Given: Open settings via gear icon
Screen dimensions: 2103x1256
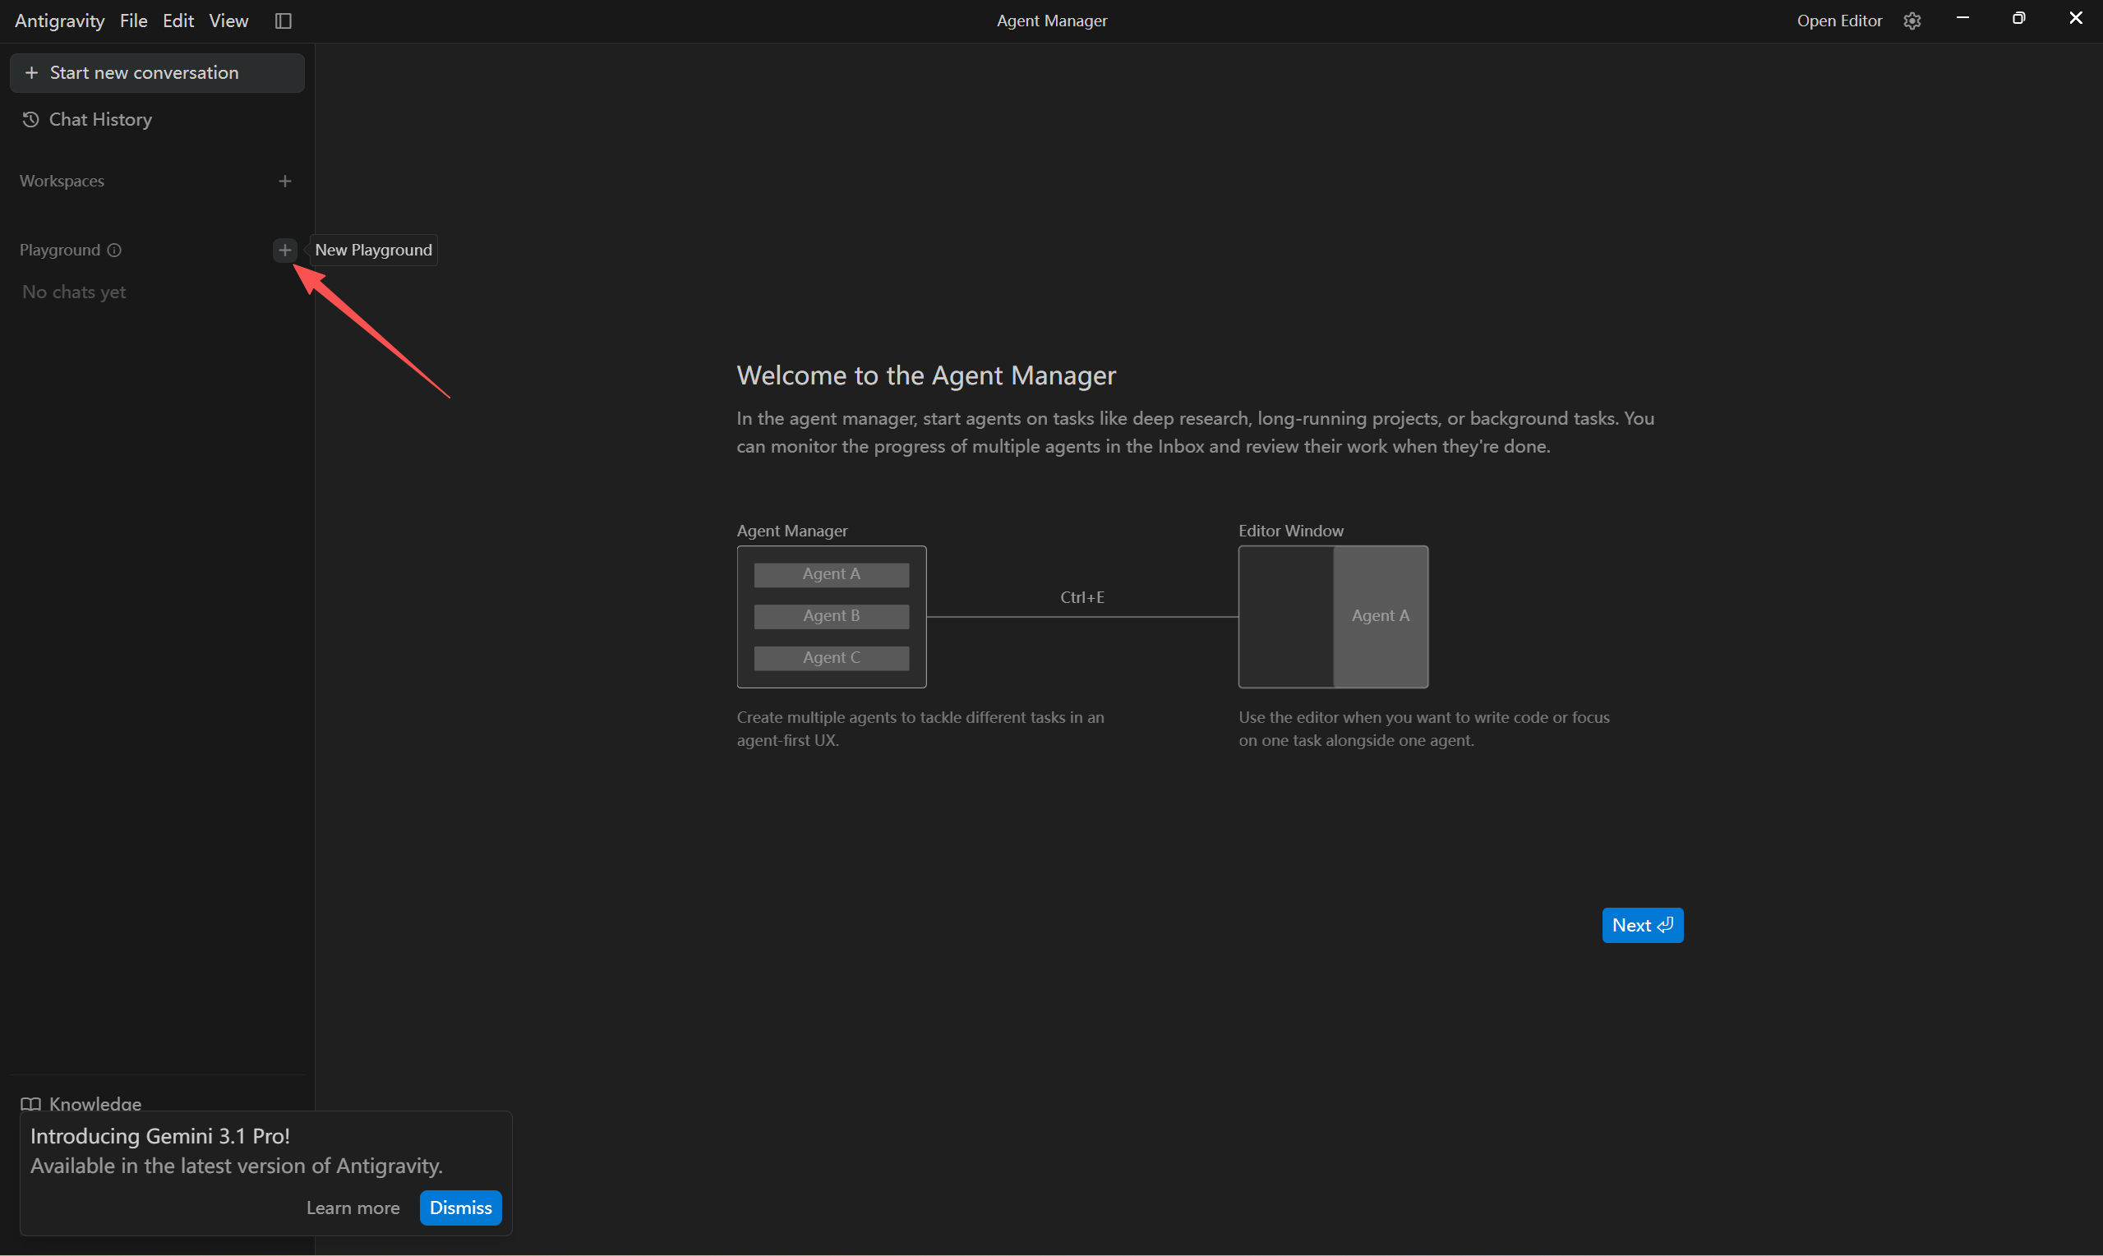Looking at the screenshot, I should pos(1912,21).
